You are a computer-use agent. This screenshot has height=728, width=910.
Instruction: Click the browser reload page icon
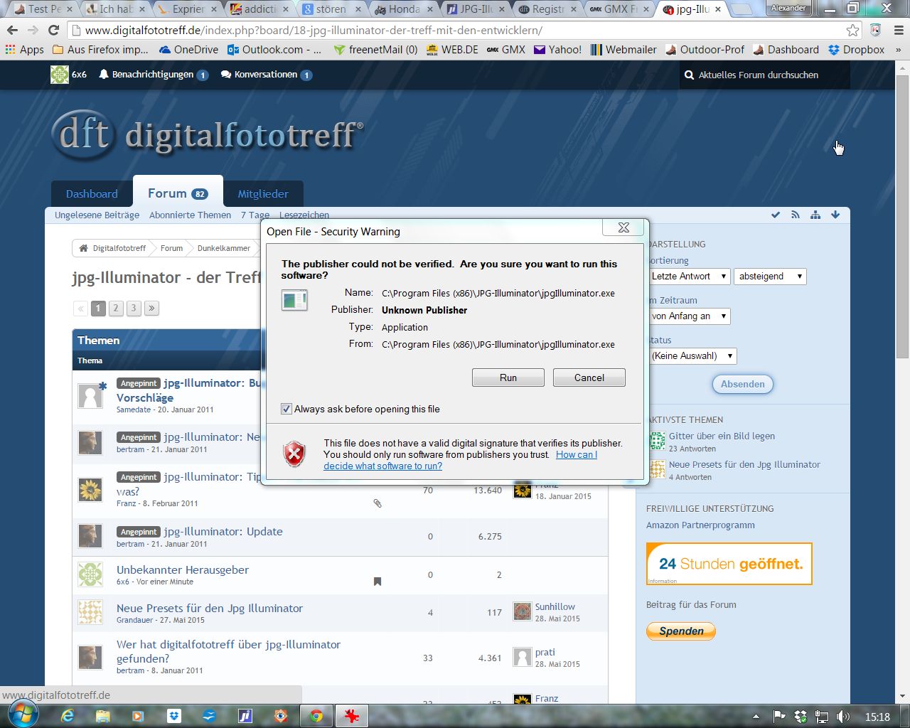point(53,30)
